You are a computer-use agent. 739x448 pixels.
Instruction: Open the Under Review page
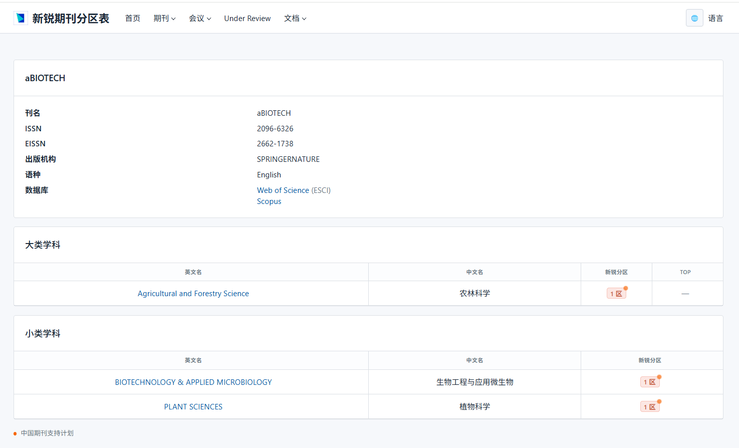click(x=247, y=19)
